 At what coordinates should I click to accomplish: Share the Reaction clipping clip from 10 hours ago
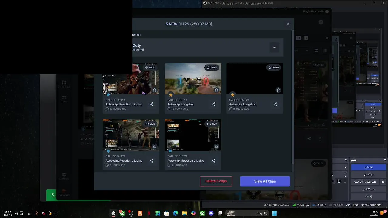coord(152,104)
